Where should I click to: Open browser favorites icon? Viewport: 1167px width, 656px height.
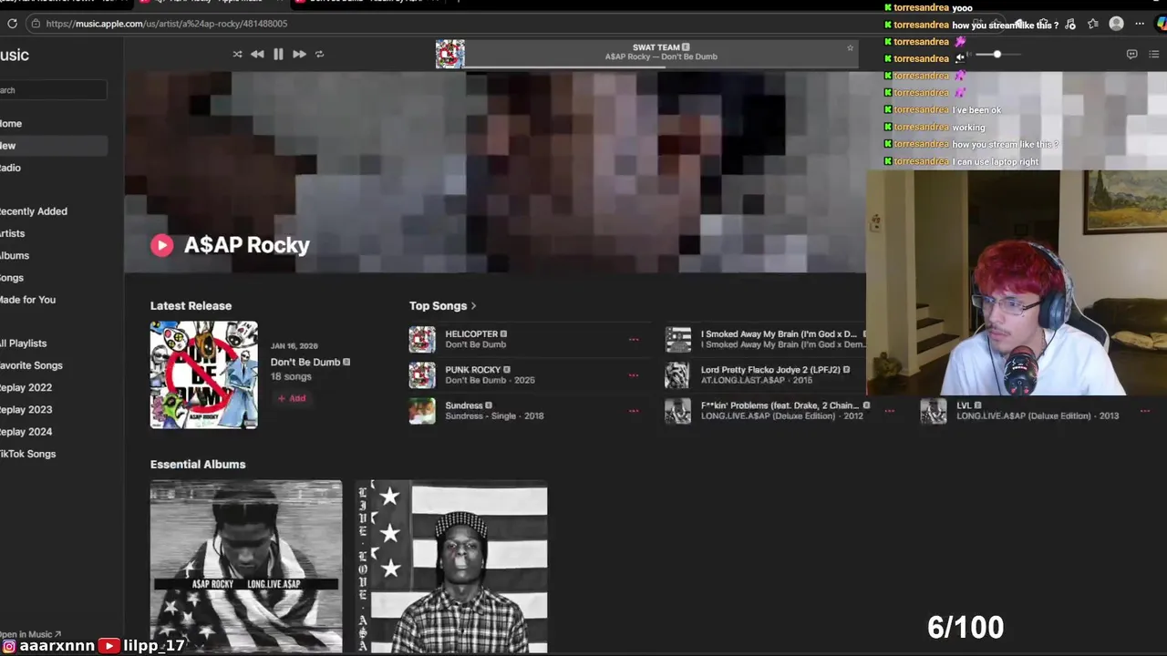[1092, 24]
